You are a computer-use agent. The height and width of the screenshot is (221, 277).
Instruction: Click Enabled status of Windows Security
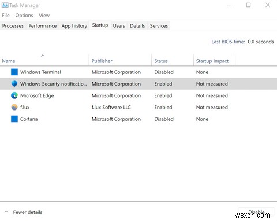163,84
